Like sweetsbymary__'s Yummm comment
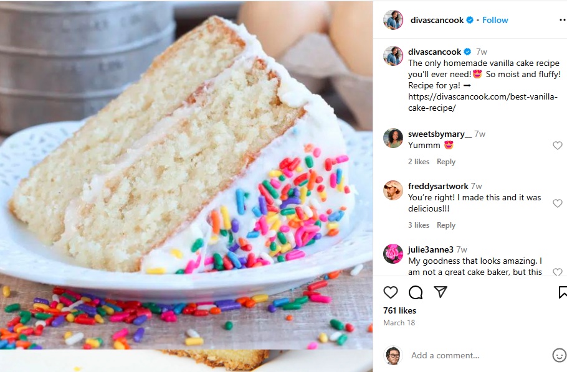This screenshot has width=567, height=372. 558,145
